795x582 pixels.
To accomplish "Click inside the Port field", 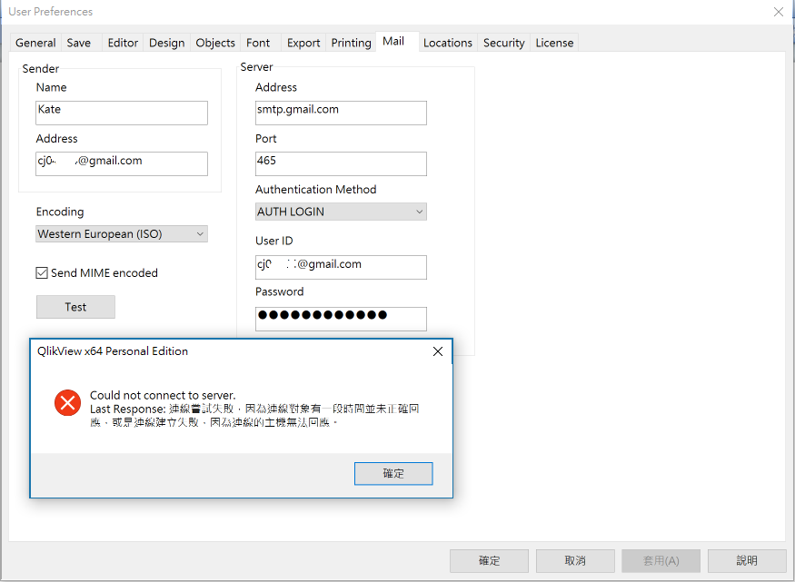I will click(341, 163).
